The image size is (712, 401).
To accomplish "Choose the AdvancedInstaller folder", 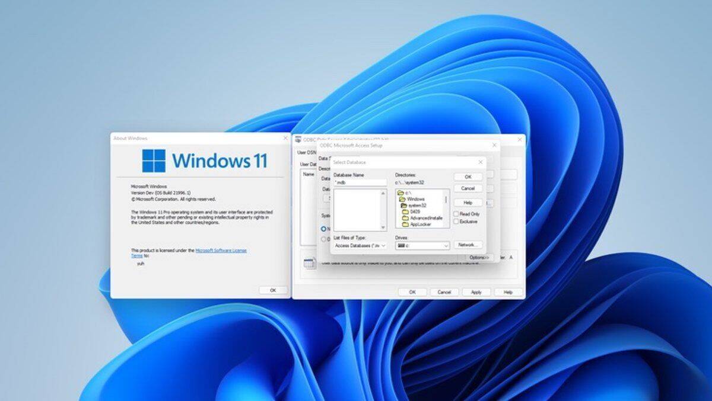I will point(422,218).
